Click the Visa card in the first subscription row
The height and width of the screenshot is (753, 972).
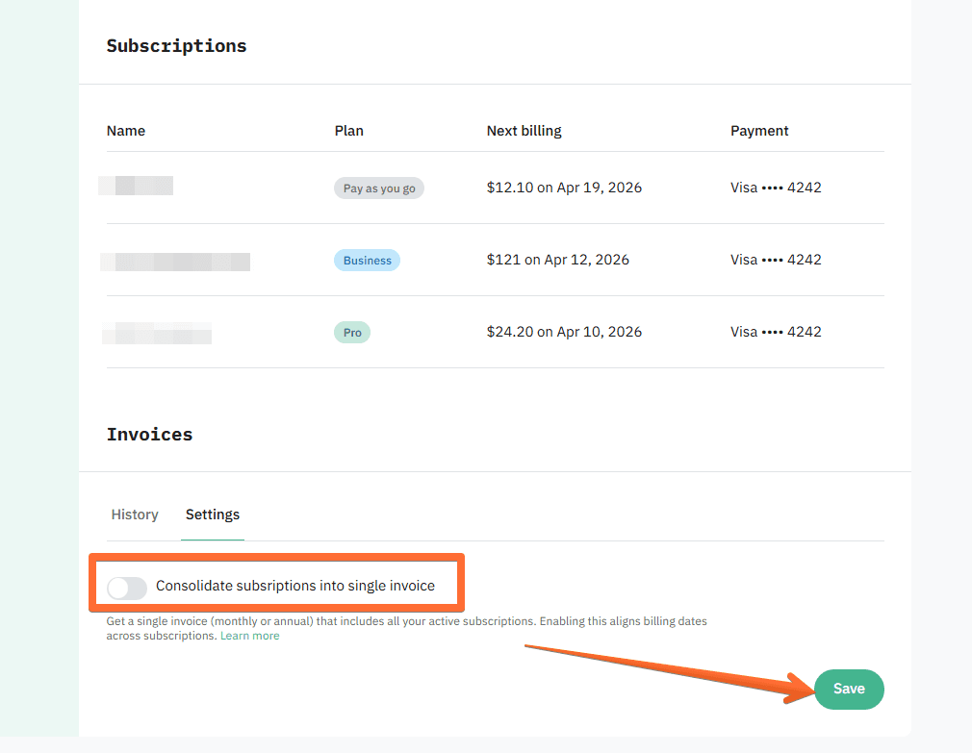(776, 187)
